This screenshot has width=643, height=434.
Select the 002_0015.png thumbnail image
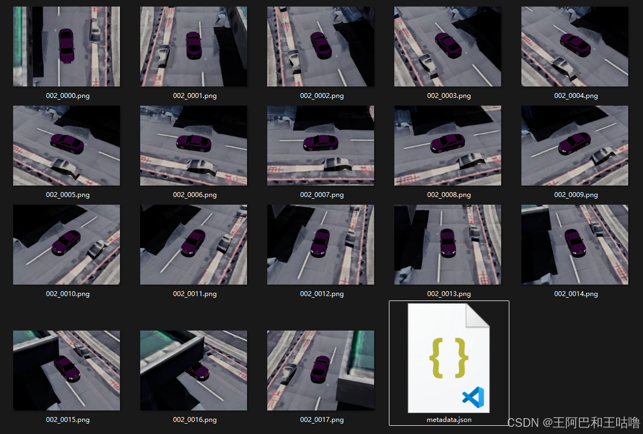click(66, 371)
